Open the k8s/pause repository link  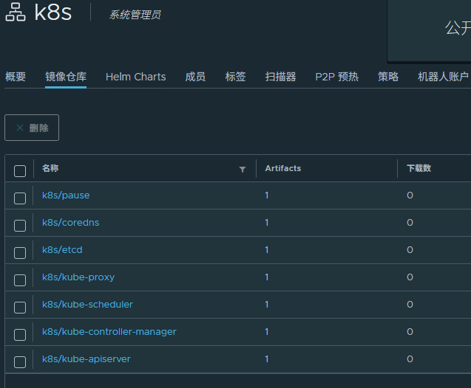tap(66, 195)
